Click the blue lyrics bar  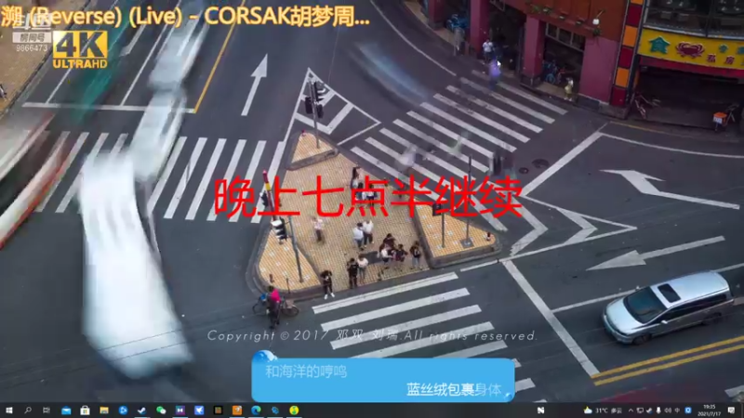[383, 380]
